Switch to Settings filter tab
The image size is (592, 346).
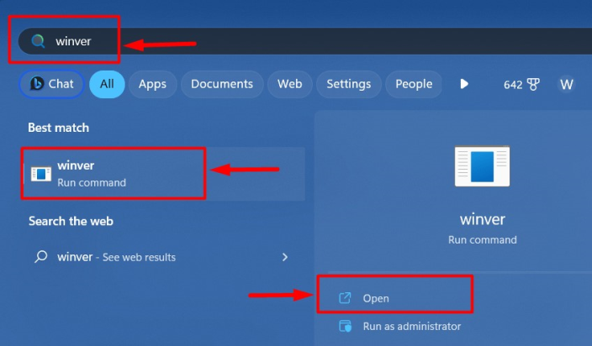click(x=349, y=84)
